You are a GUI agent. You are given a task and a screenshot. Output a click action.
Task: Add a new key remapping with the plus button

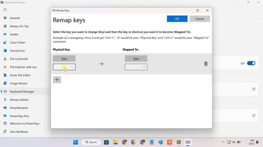point(57,80)
